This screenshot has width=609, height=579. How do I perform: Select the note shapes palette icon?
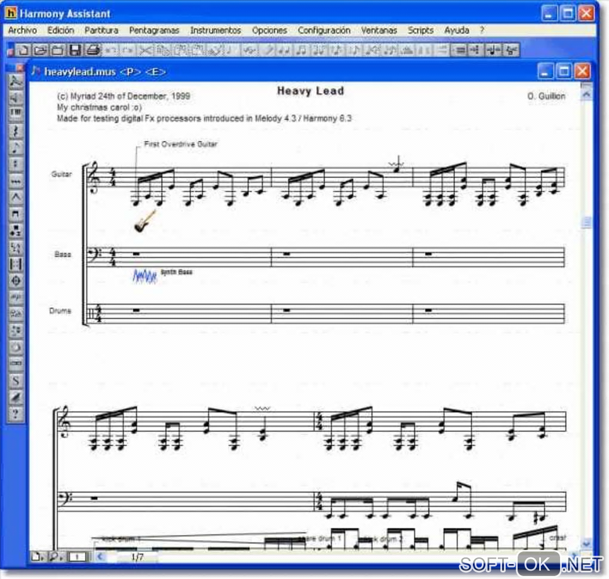pyautogui.click(x=16, y=231)
